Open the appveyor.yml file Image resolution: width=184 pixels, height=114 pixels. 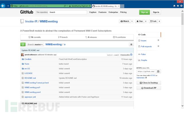click(x=30, y=97)
